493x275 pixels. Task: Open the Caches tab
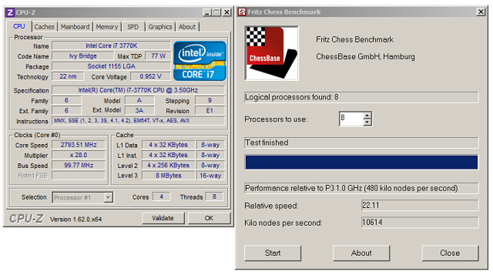tap(44, 27)
